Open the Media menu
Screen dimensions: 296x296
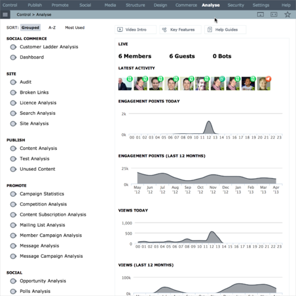coord(110,5)
